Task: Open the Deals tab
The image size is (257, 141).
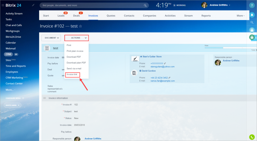Action: (76, 16)
